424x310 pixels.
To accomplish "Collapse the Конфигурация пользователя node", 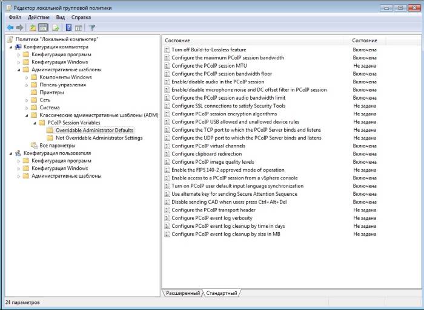I will pos(11,153).
